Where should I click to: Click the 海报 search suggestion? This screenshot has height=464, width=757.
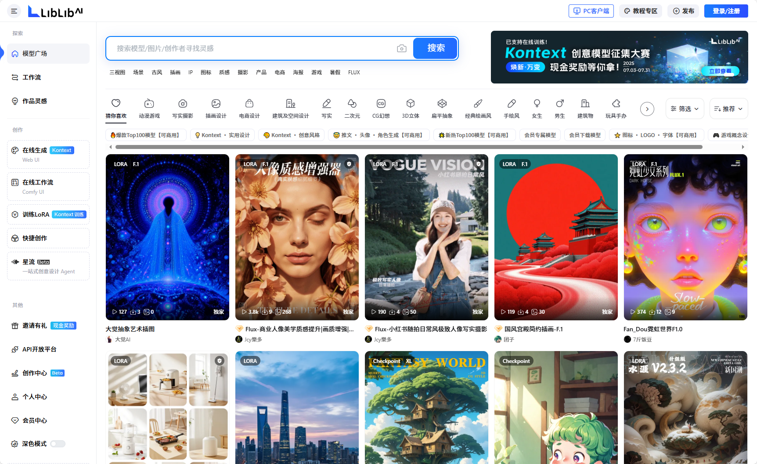tap(298, 72)
